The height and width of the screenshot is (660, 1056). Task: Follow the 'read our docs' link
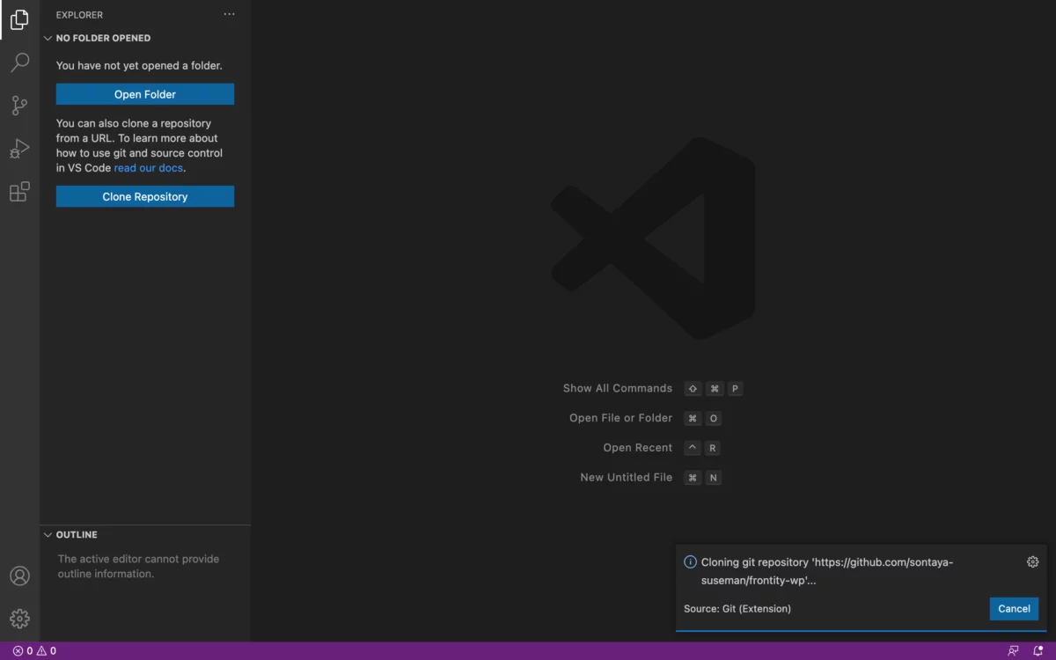click(149, 168)
